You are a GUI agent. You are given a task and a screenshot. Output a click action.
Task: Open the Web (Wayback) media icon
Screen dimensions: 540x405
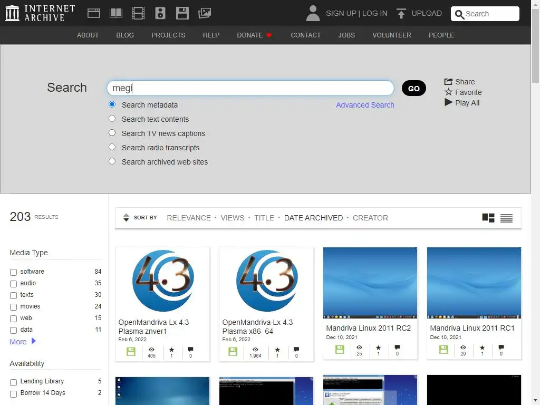point(94,13)
